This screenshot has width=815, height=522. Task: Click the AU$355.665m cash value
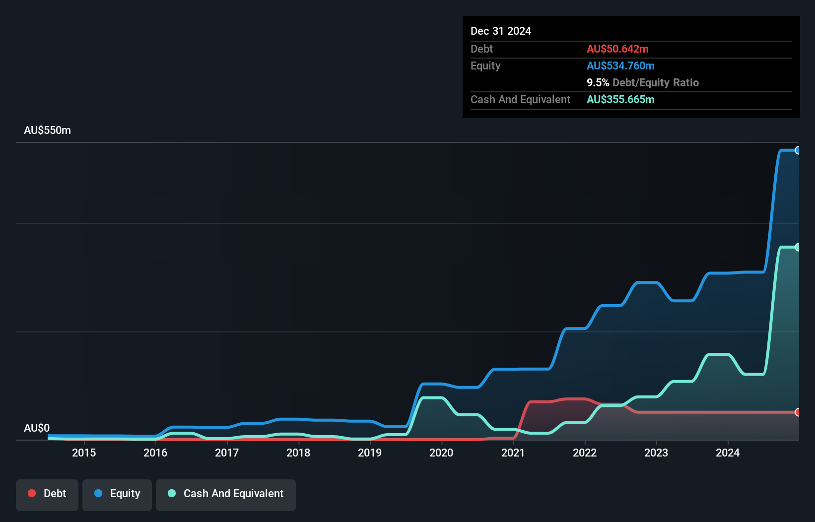[x=620, y=99]
